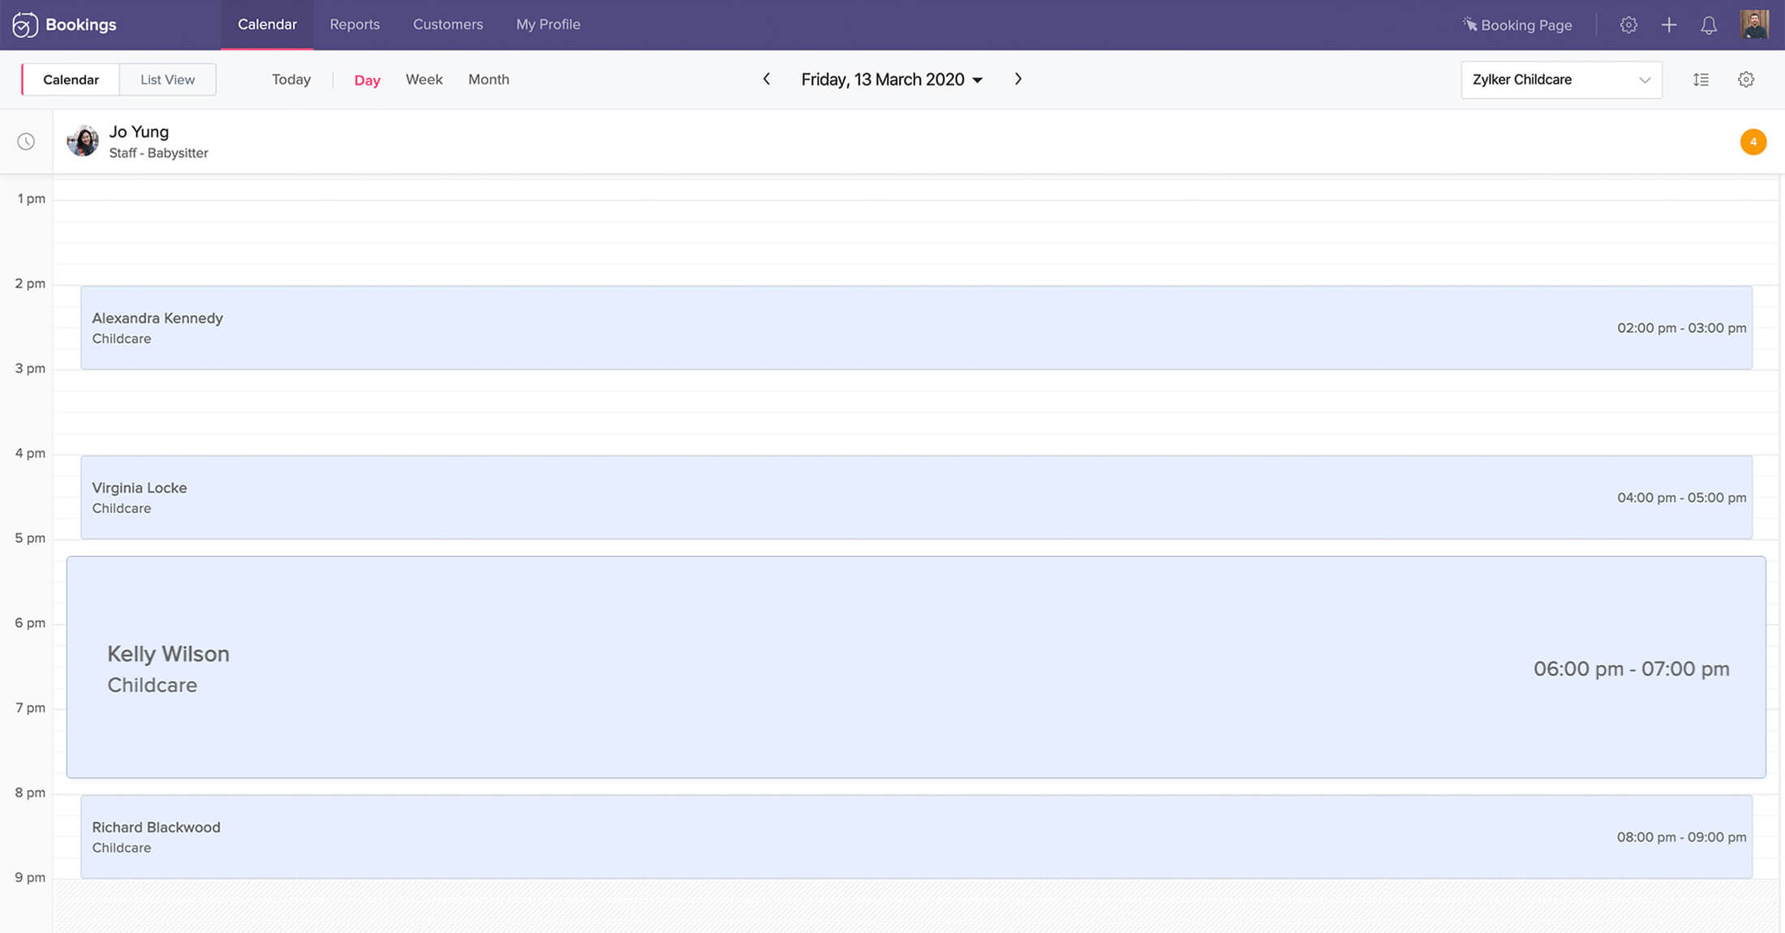
Task: Switch to the Calendar top navigation tab
Action: click(267, 24)
